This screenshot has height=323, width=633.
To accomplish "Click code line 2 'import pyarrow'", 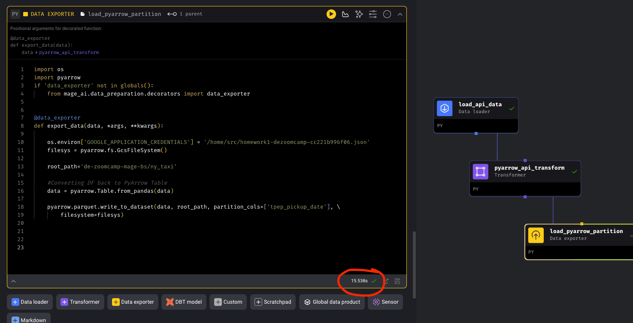I will tap(57, 78).
